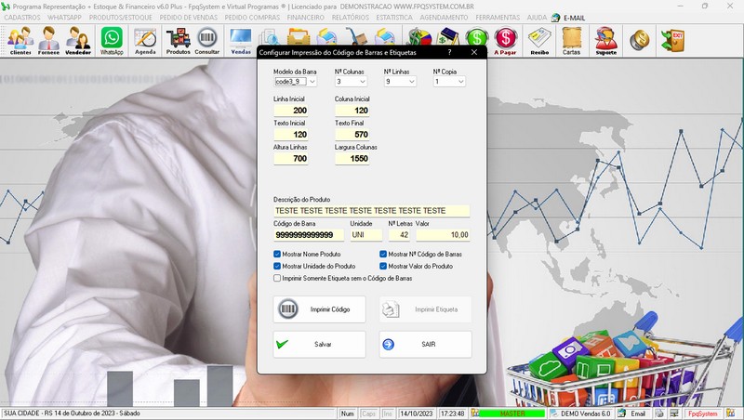Open the Clientes toolbar icon
Screen dimensions: 744x420
click(20, 41)
